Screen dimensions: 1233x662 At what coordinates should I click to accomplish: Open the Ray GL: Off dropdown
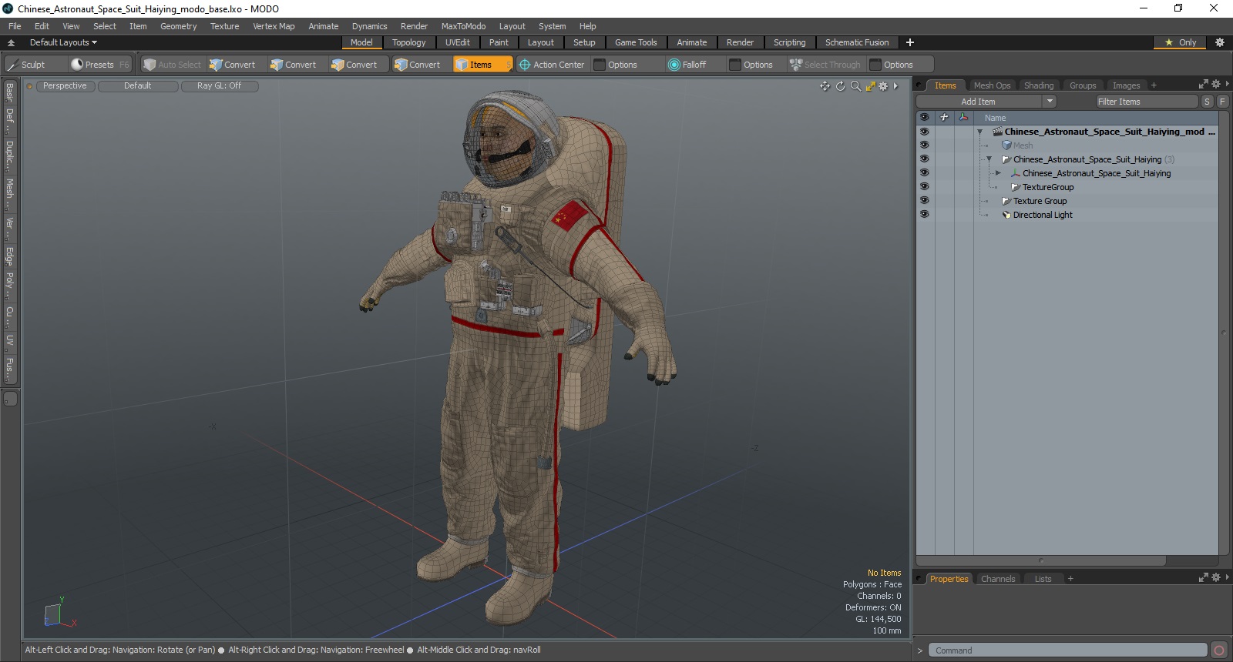pos(220,86)
